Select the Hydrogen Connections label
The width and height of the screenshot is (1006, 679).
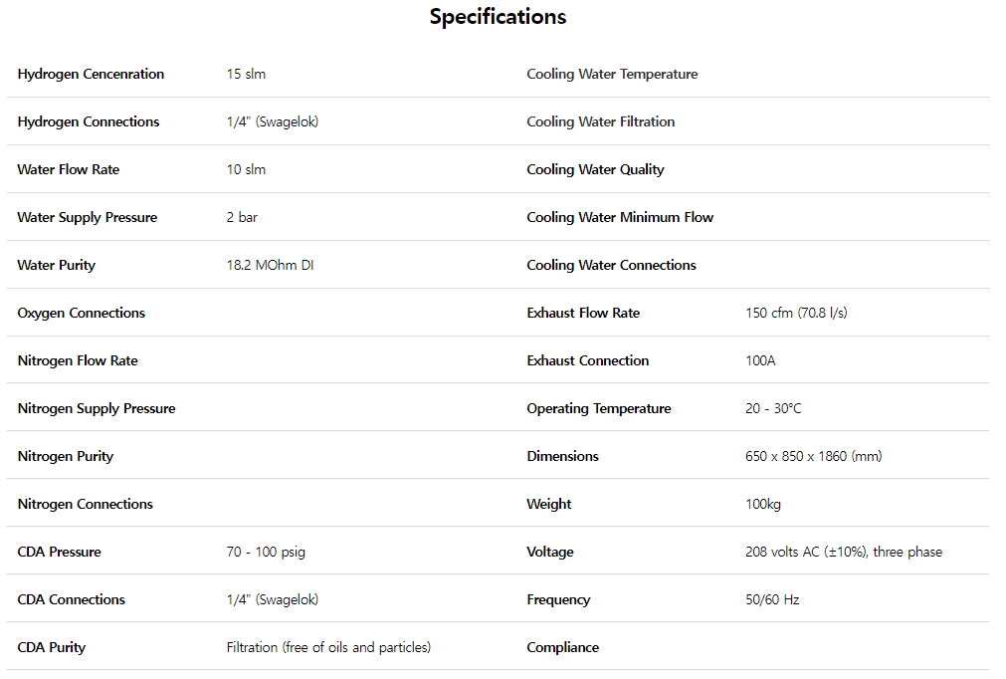(x=89, y=121)
